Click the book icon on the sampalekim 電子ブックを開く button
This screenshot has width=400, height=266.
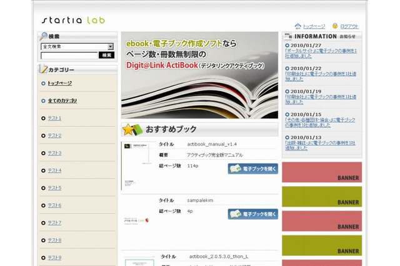tap(235, 214)
